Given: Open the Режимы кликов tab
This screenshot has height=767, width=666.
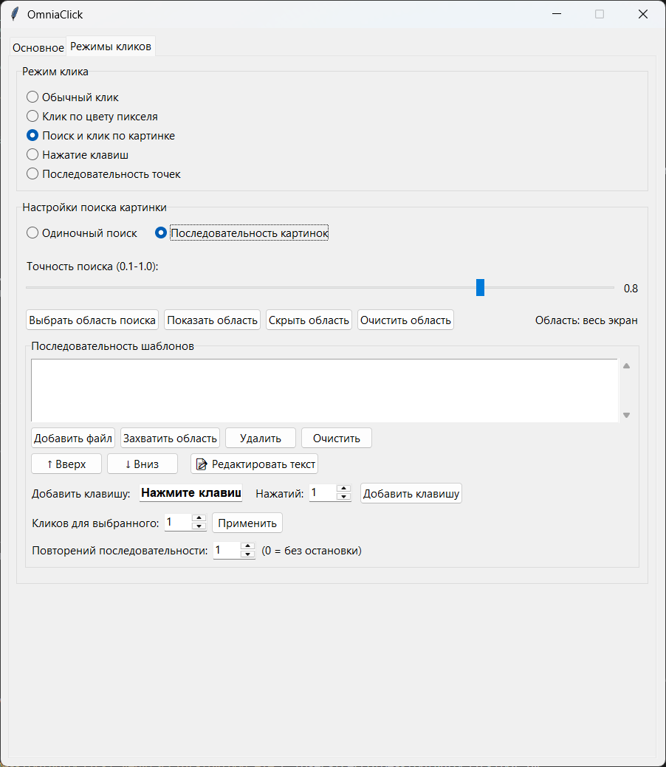Looking at the screenshot, I should pyautogui.click(x=111, y=47).
